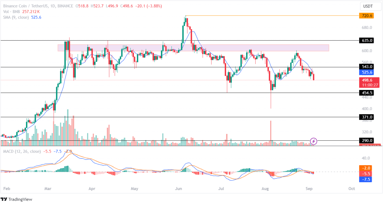Click the 543.0 horizontal line label
The width and height of the screenshot is (383, 203).
tap(367, 67)
